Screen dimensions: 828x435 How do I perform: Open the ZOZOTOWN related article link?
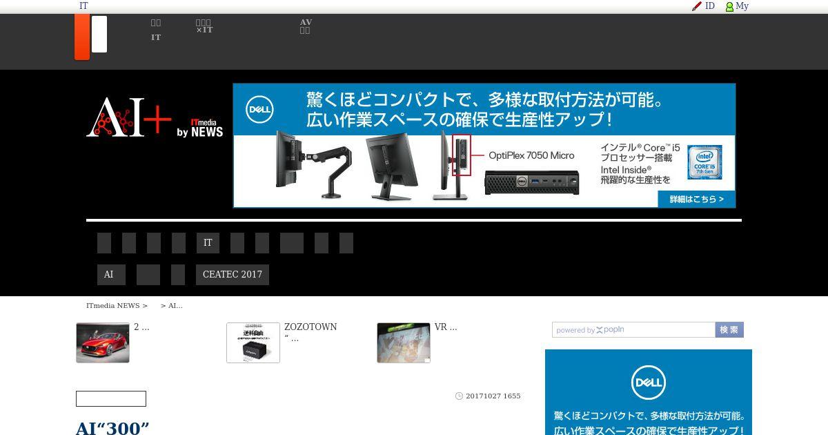pos(310,332)
